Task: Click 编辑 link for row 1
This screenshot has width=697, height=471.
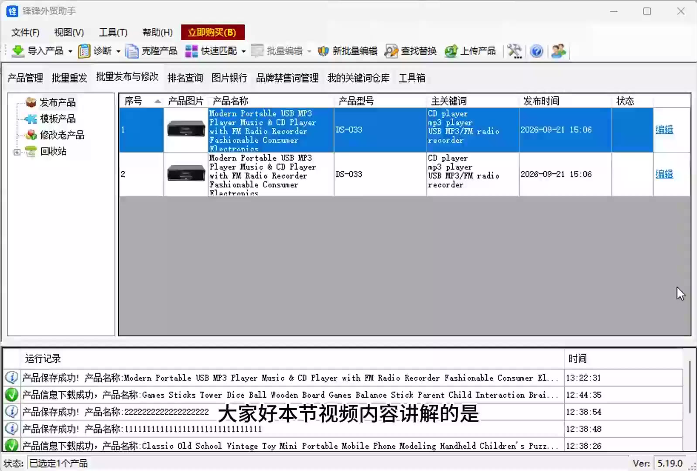Action: pos(664,130)
